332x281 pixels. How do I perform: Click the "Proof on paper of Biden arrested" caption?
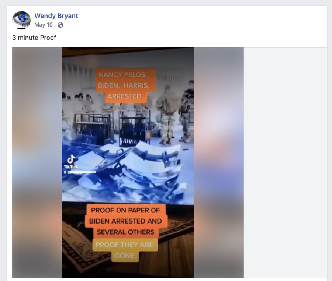coord(125,221)
